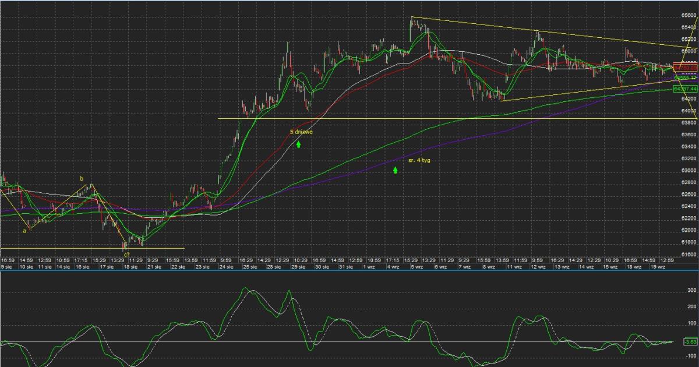Select the '5 dniowe' text annotation

(302, 132)
